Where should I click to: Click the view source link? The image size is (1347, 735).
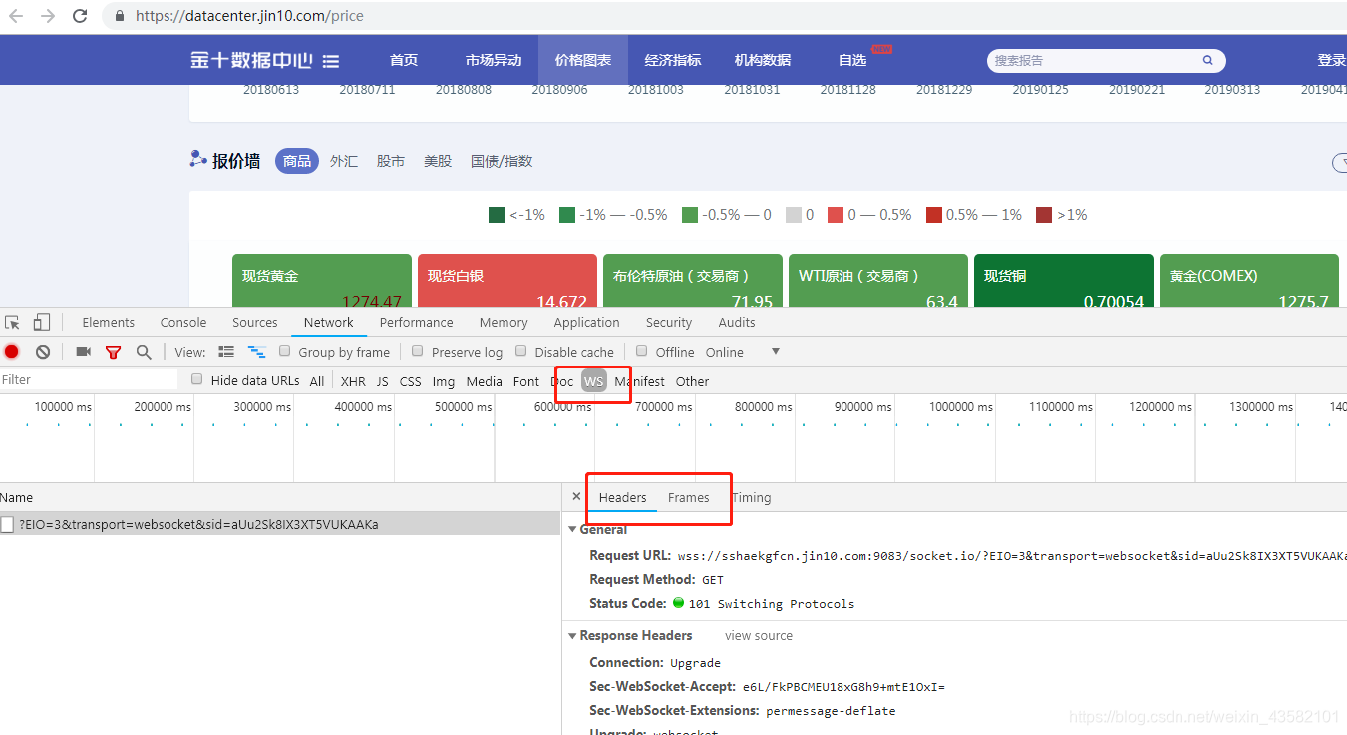tap(759, 635)
